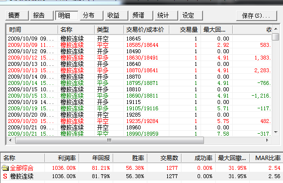Screen dimensions: 283x183
Task: Select the 2009/10/09 09... 开空 row
Action: [139, 39]
